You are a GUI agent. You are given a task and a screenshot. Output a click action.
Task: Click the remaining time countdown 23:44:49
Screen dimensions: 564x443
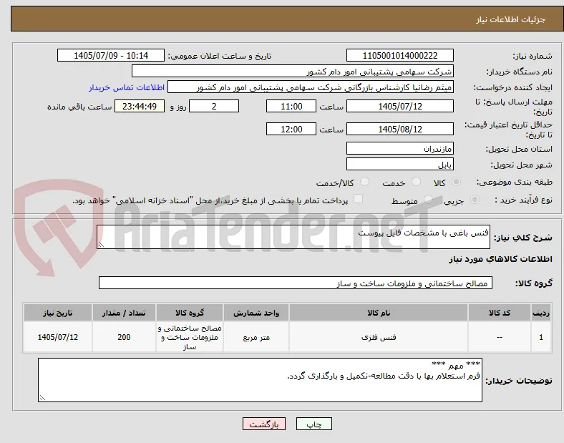pos(140,107)
